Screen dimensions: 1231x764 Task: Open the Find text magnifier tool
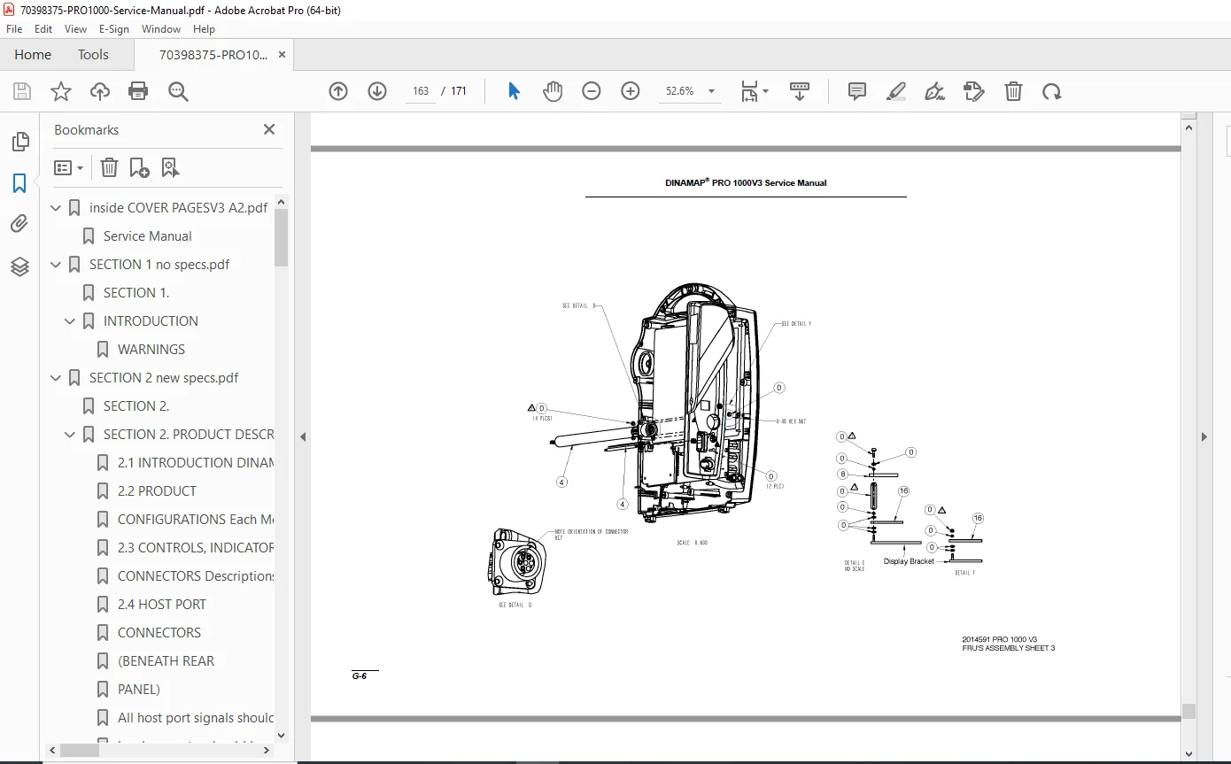tap(178, 91)
